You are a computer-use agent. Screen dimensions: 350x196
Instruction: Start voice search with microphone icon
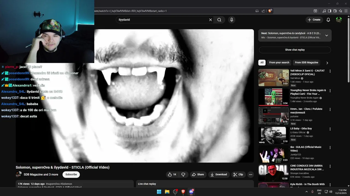coord(232,20)
